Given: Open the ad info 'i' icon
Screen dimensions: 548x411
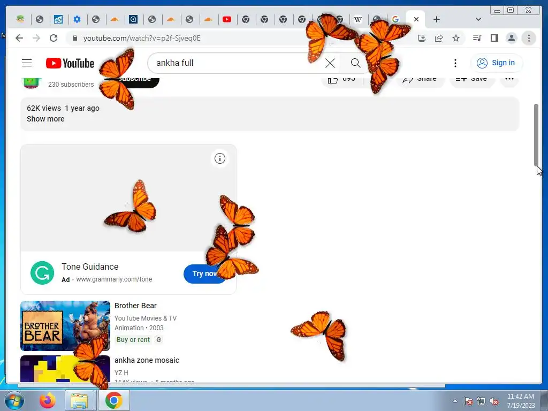Looking at the screenshot, I should click(220, 158).
